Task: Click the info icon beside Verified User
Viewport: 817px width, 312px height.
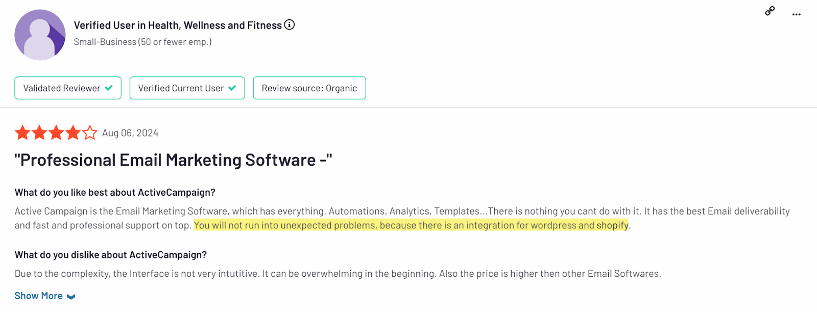Action: click(x=290, y=24)
